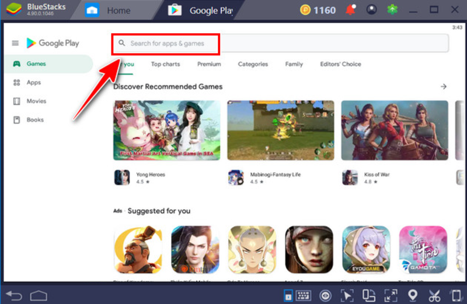Click the Kiss of War app icon

click(x=350, y=178)
